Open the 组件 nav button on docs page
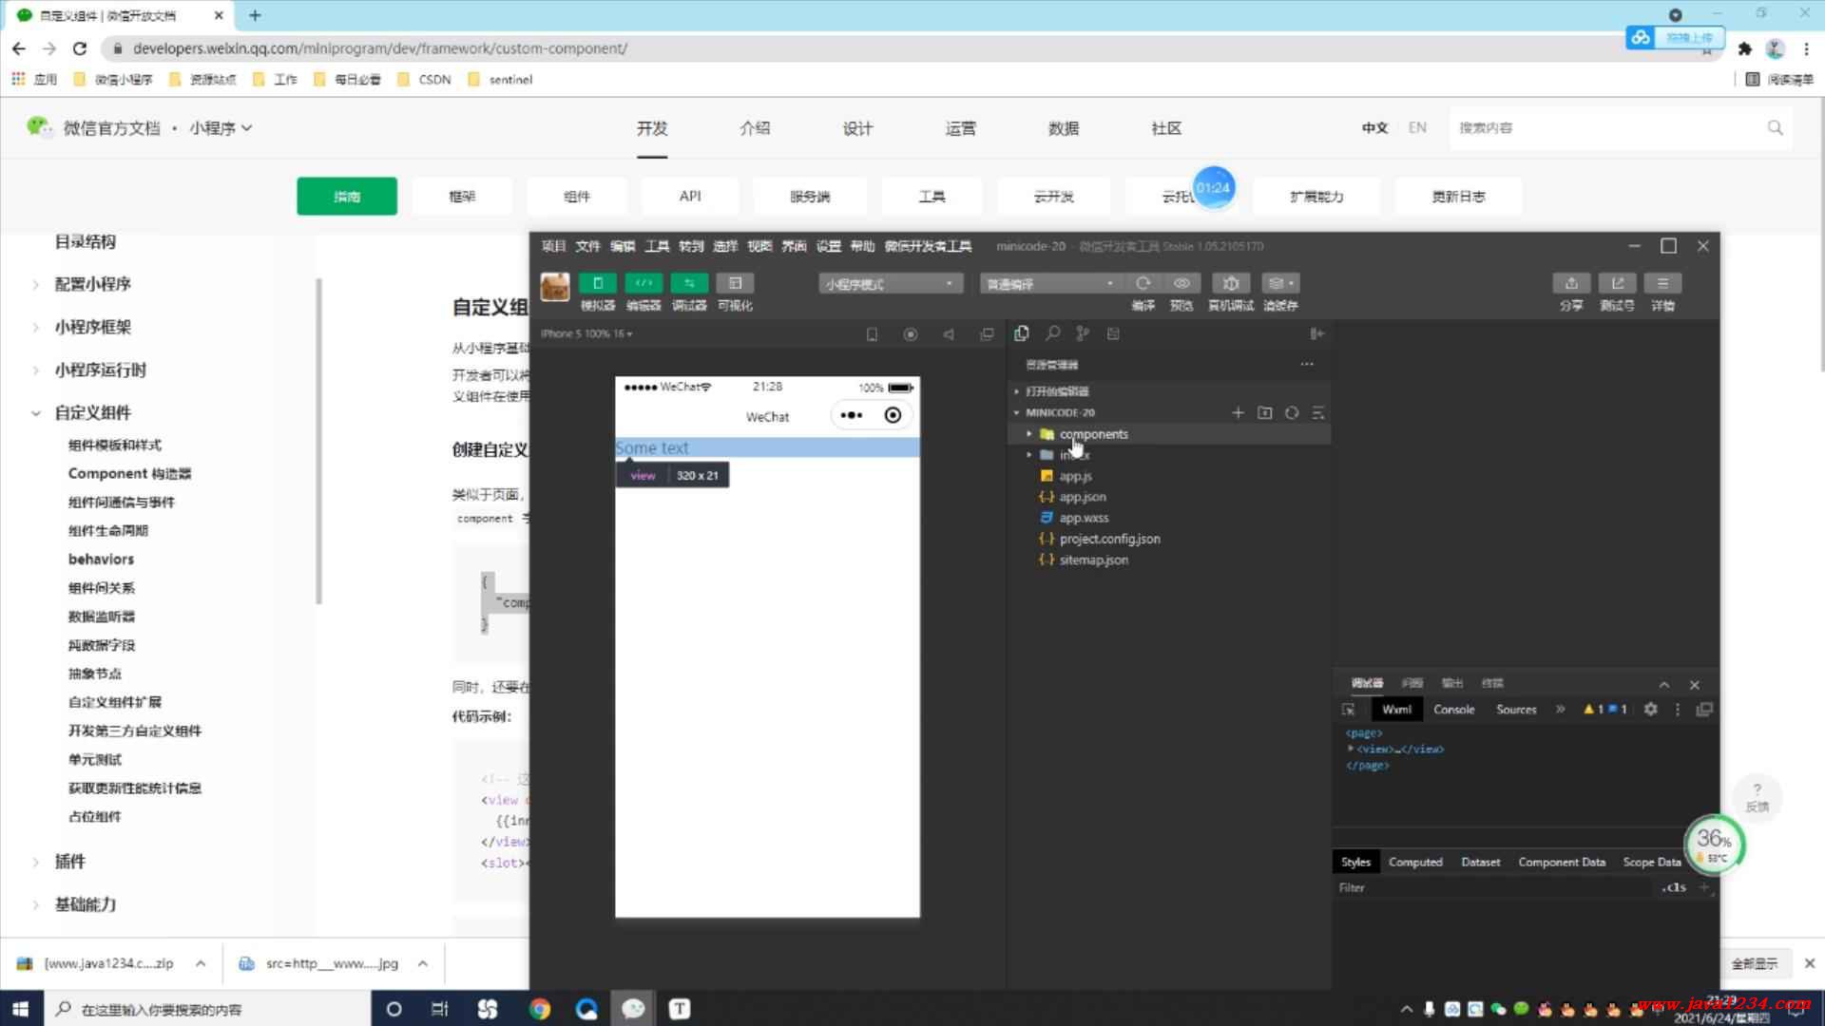The image size is (1825, 1026). (x=577, y=197)
